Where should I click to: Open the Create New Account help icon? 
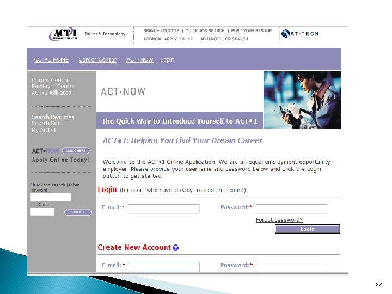pyautogui.click(x=175, y=248)
